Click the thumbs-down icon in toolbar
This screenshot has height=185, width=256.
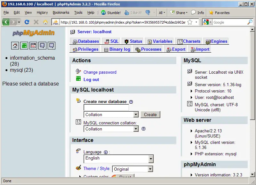(148, 12)
